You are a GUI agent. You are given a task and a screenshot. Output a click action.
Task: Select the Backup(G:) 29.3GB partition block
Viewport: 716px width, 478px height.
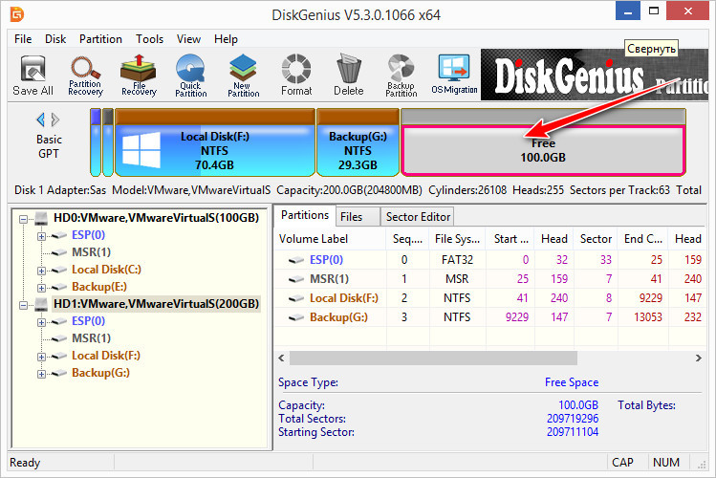(x=358, y=142)
